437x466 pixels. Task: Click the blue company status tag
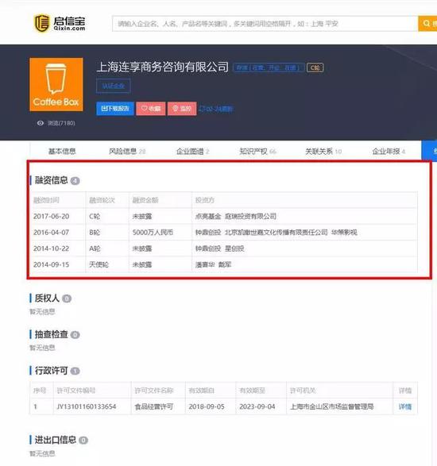tap(269, 67)
